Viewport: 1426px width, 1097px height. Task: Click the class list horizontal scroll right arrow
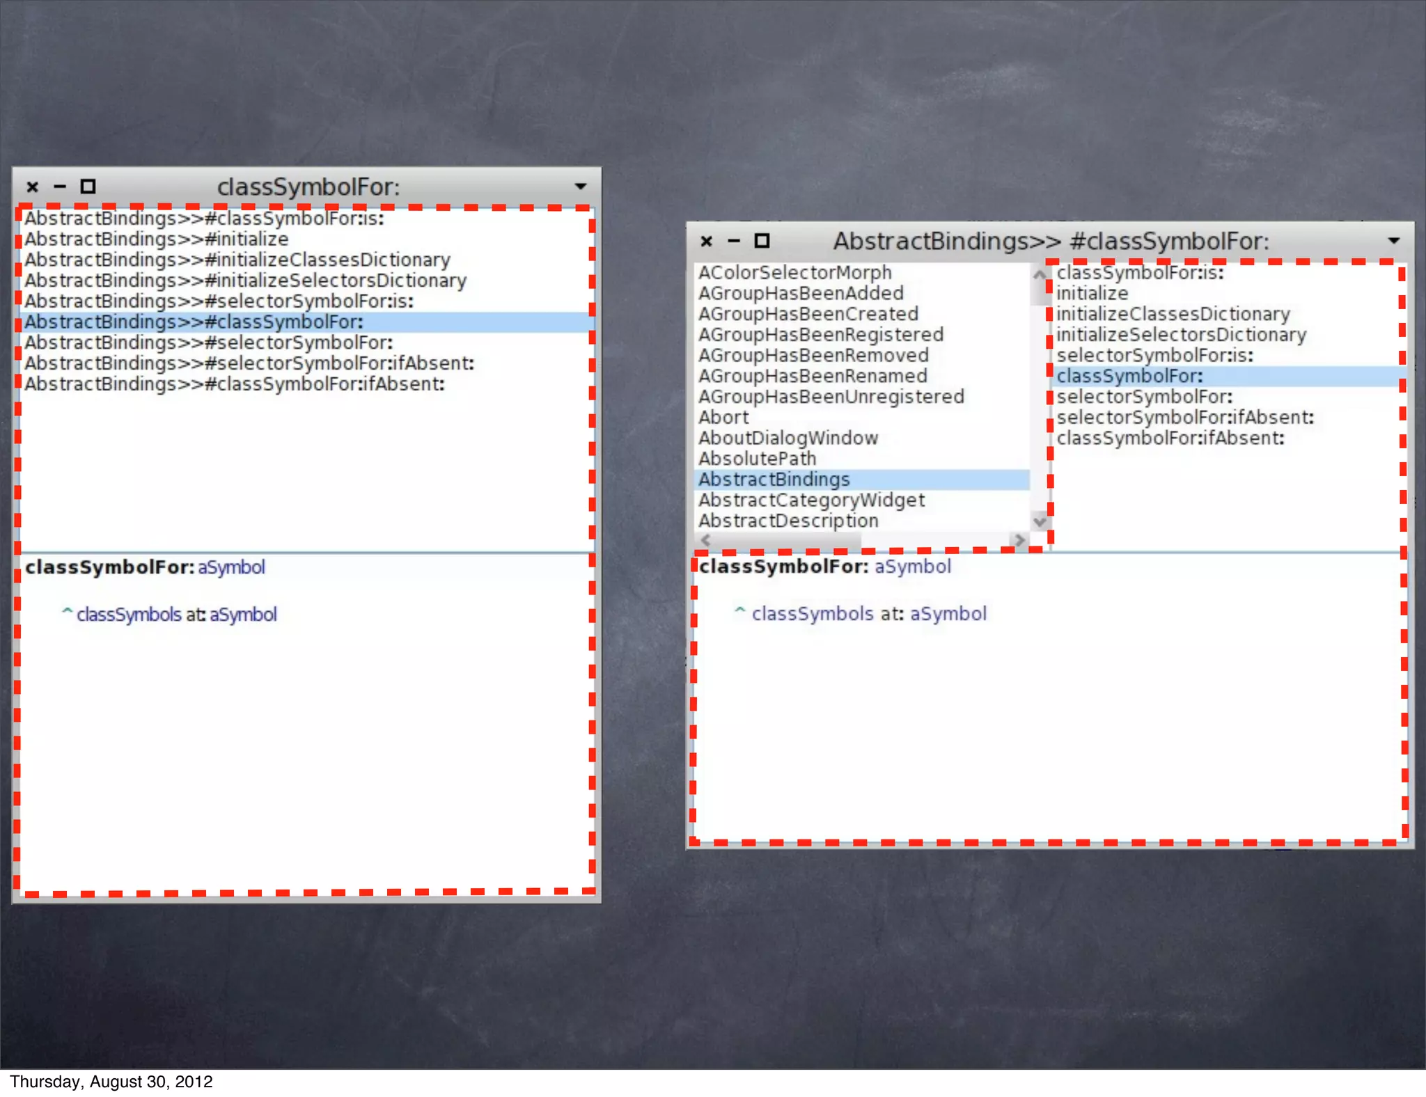(1019, 539)
